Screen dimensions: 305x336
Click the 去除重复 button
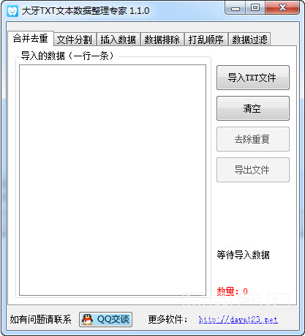(x=253, y=139)
